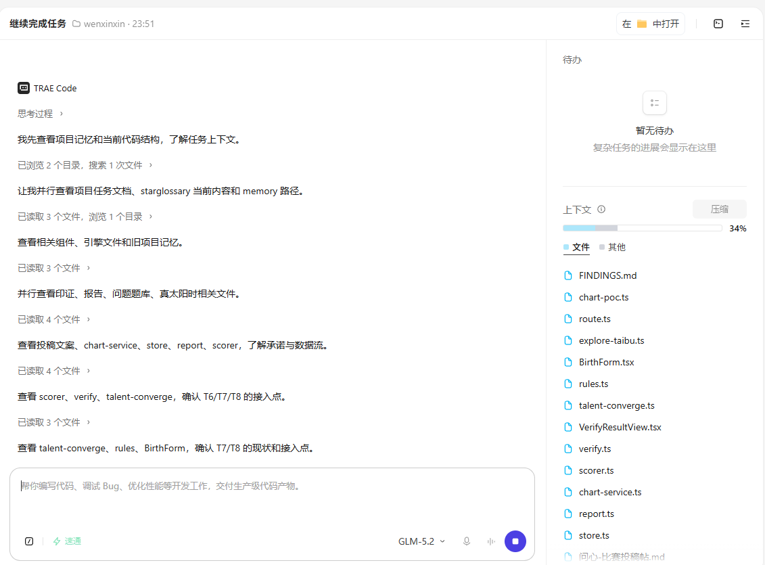
Task: Switch to the 文件 tab
Action: coord(576,248)
